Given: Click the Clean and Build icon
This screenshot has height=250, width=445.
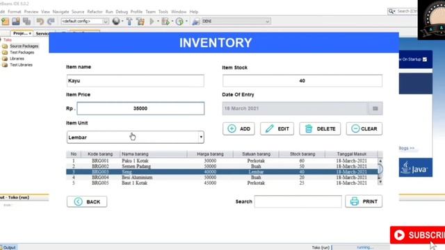Looking at the screenshot, I should 140,22.
